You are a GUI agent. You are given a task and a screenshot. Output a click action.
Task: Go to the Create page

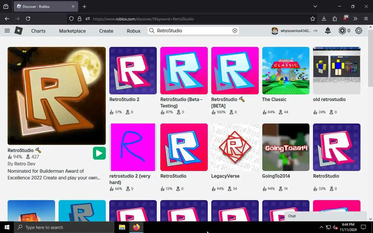click(x=106, y=31)
